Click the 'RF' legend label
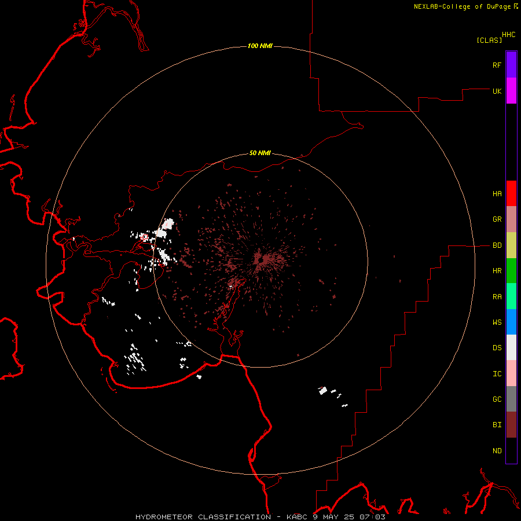 497,65
